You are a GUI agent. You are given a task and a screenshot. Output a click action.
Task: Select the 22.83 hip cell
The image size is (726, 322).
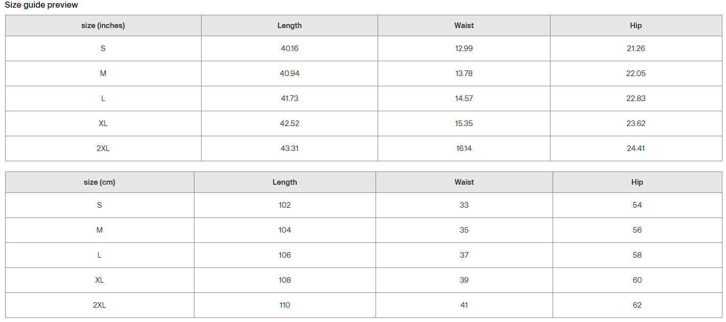pyautogui.click(x=636, y=98)
